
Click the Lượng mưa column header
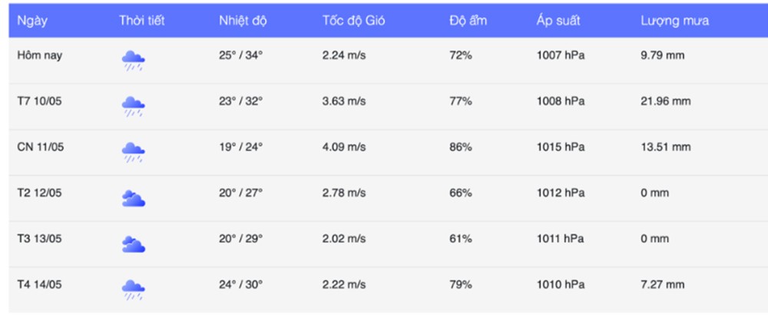[x=674, y=21]
